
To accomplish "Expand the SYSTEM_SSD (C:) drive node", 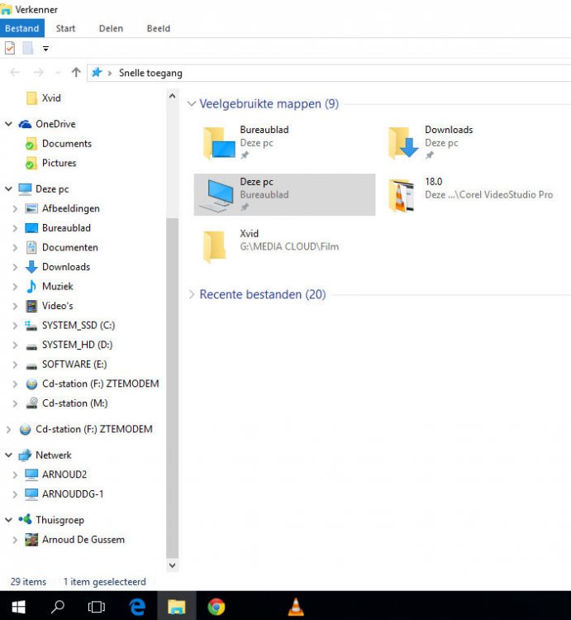I will [x=15, y=326].
